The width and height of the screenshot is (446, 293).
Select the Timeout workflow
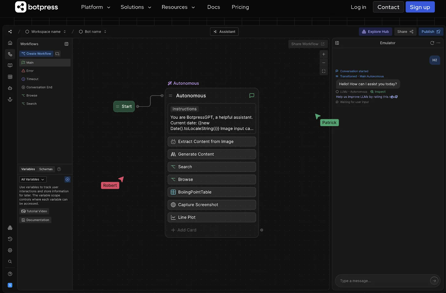45,79
